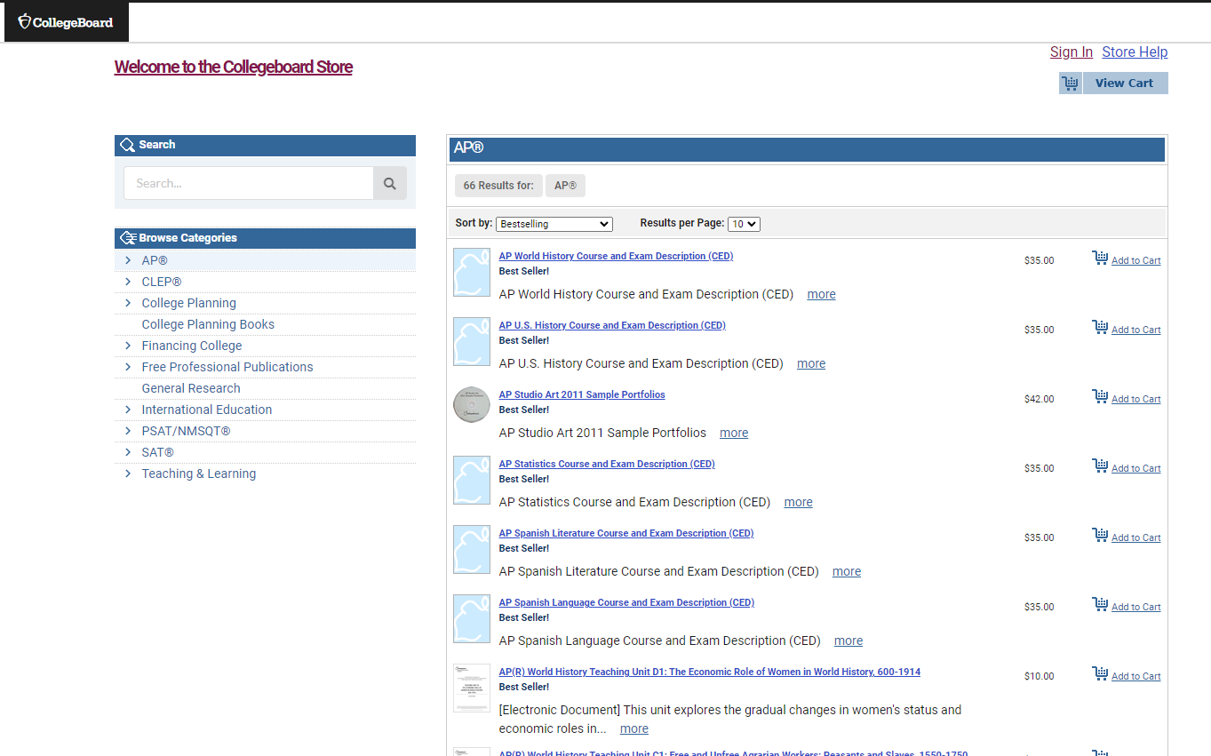Expand the AP® category chevron
Image resolution: width=1211 pixels, height=756 pixels.
128,260
